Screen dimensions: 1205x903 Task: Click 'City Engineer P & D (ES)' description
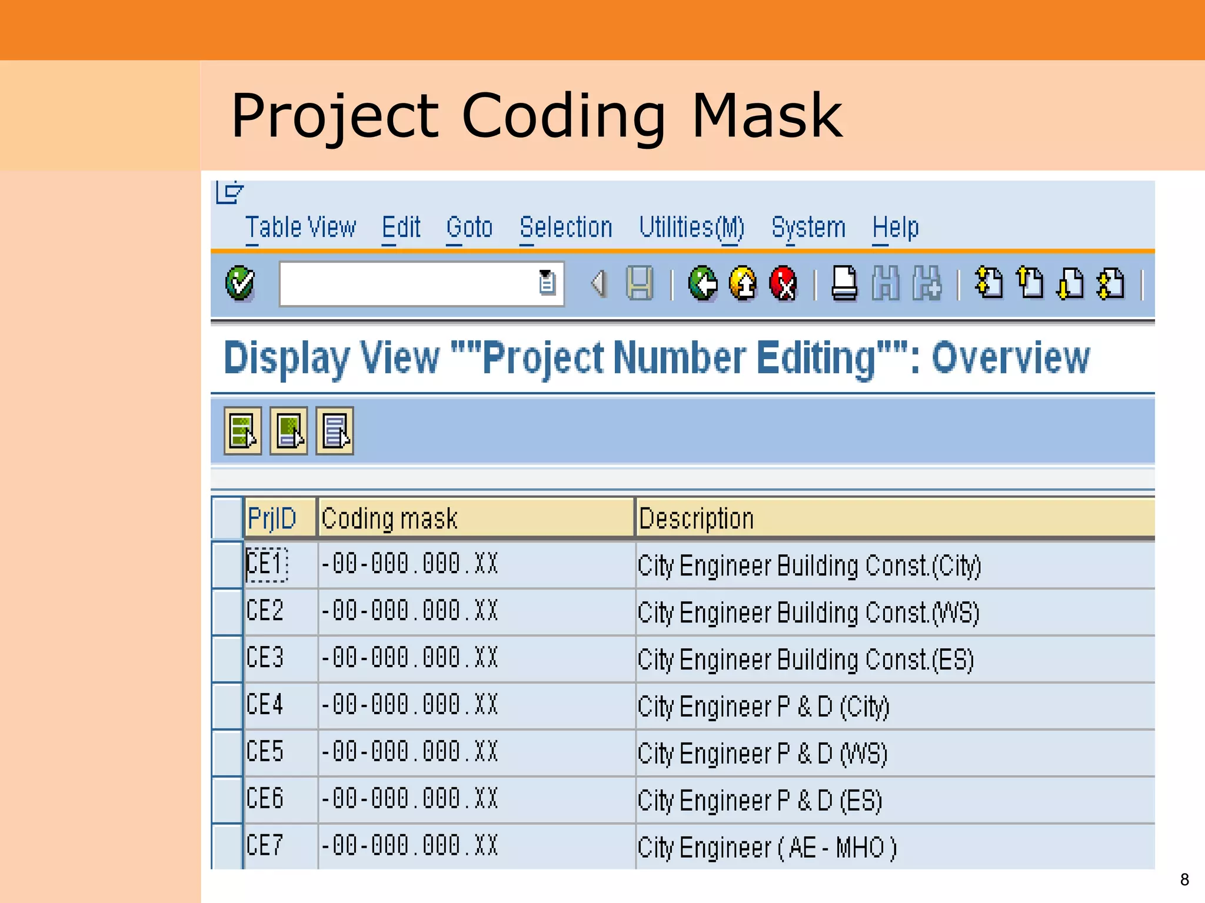point(760,801)
